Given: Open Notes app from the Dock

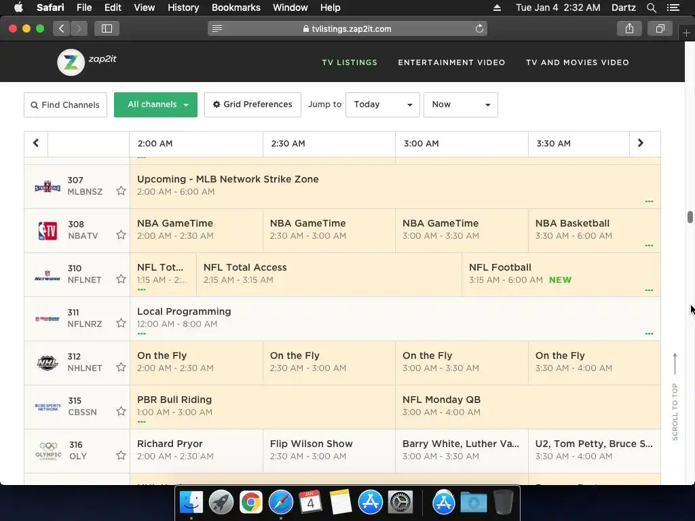Looking at the screenshot, I should (x=341, y=502).
